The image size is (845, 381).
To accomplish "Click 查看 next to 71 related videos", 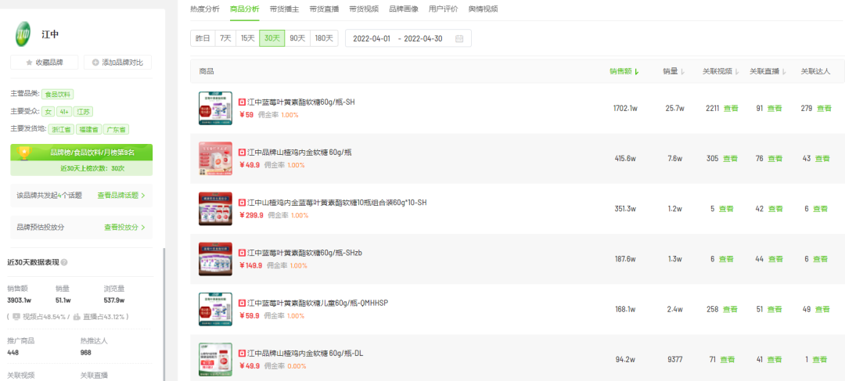I will (x=728, y=359).
